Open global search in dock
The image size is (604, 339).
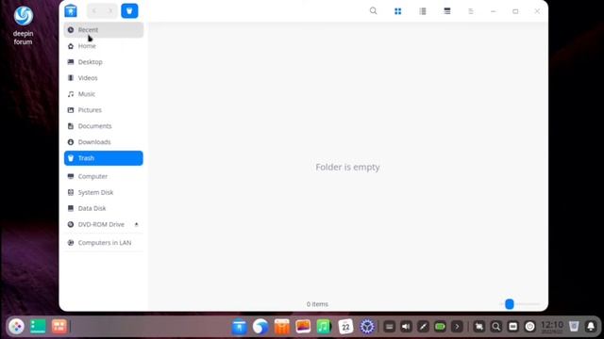[x=495, y=327]
